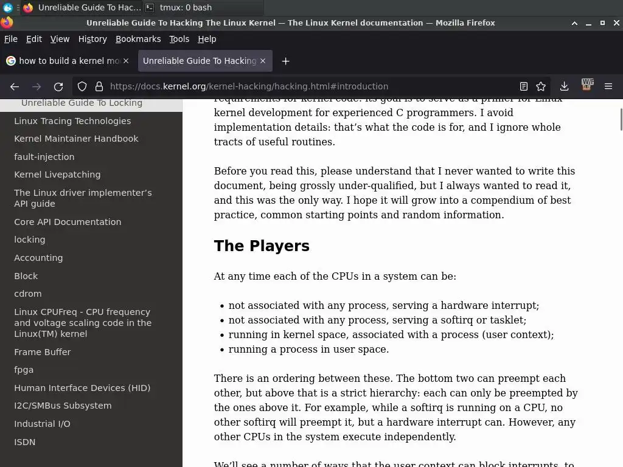Screen dimensions: 623x467
Task: Open Core API Documentation link
Action: click(68, 222)
